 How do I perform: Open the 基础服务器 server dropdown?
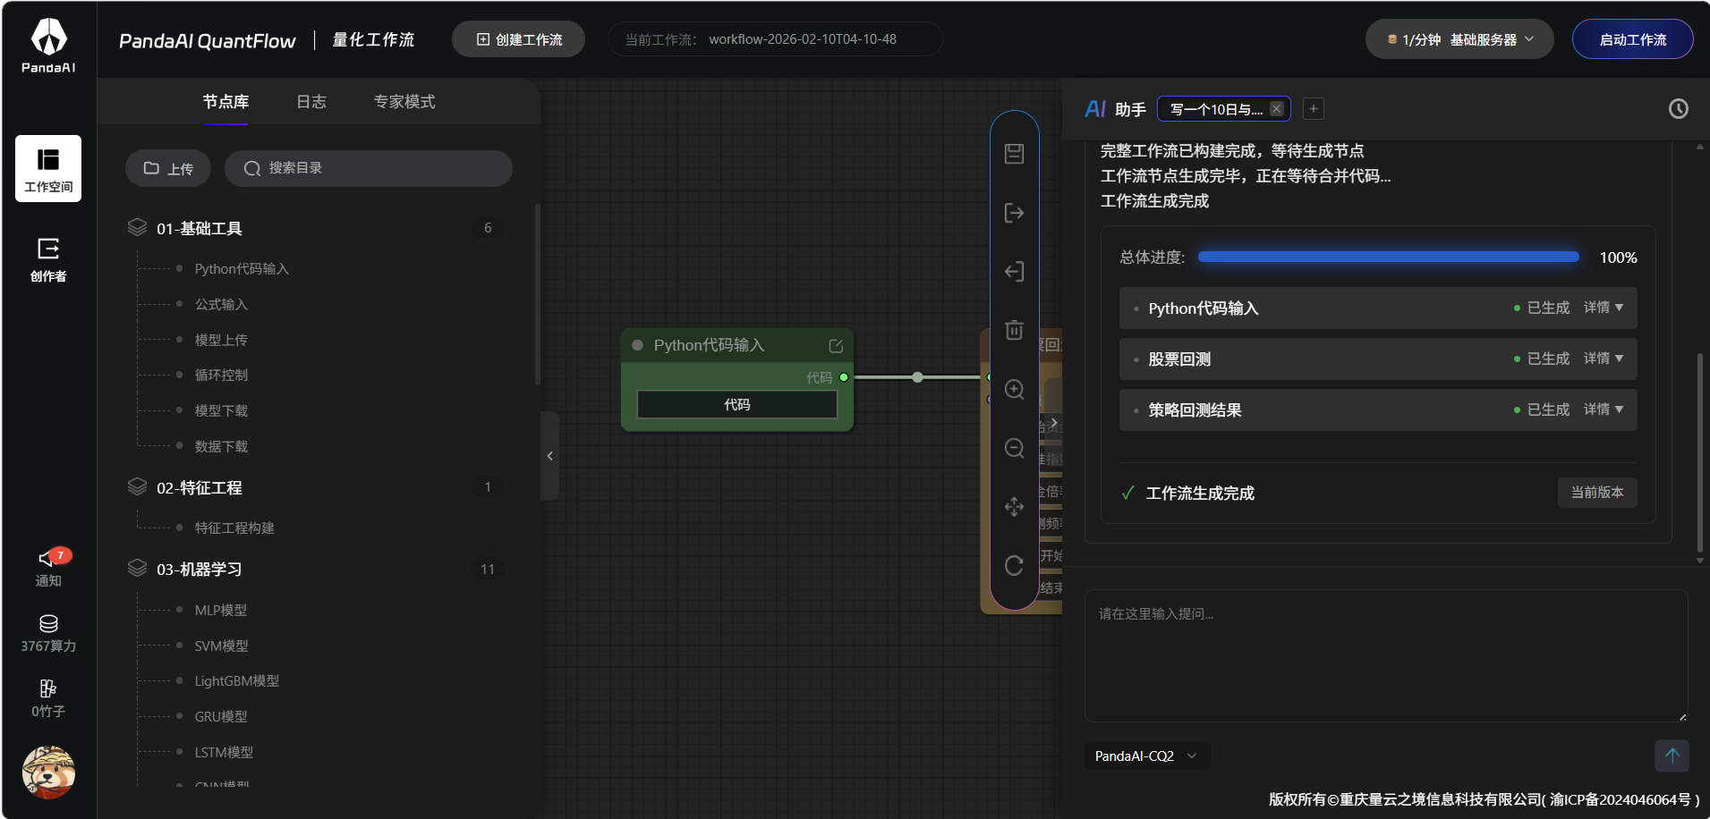point(1459,39)
